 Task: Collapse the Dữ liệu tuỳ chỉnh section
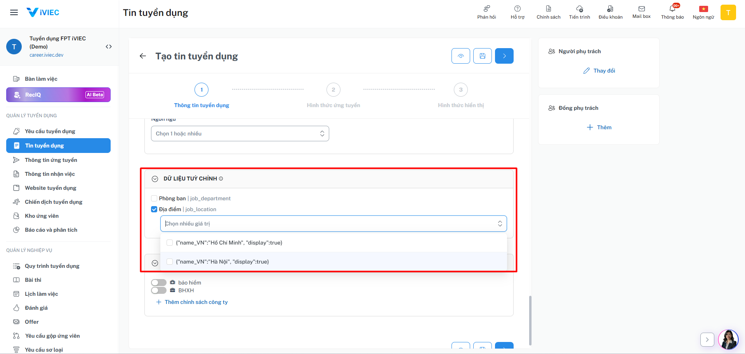pyautogui.click(x=155, y=179)
